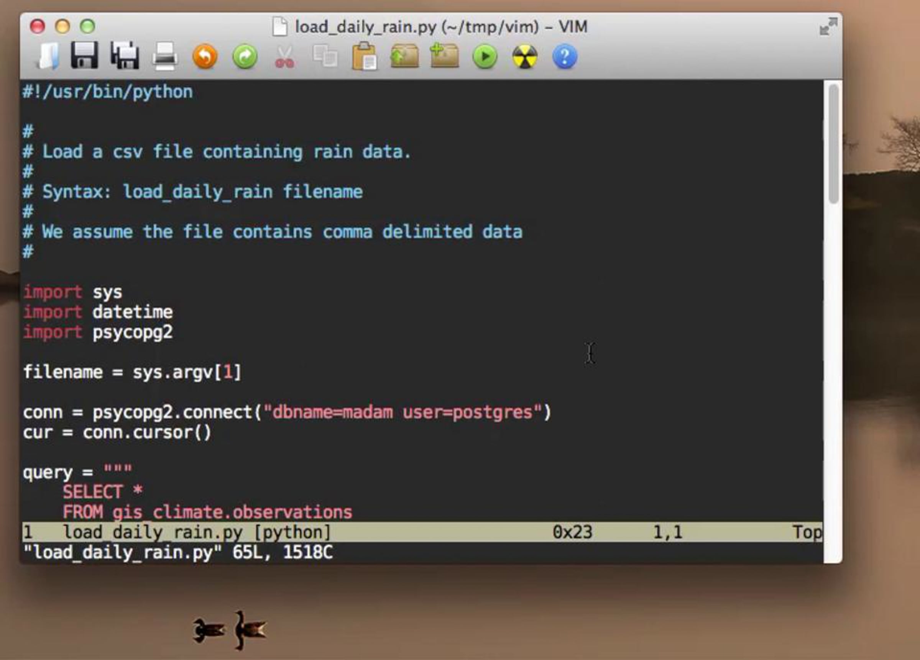Click the yellow radiation Make icon
The image size is (920, 660).
coord(524,56)
